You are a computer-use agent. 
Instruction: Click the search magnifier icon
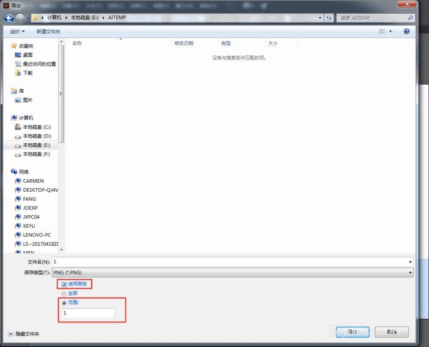click(410, 18)
